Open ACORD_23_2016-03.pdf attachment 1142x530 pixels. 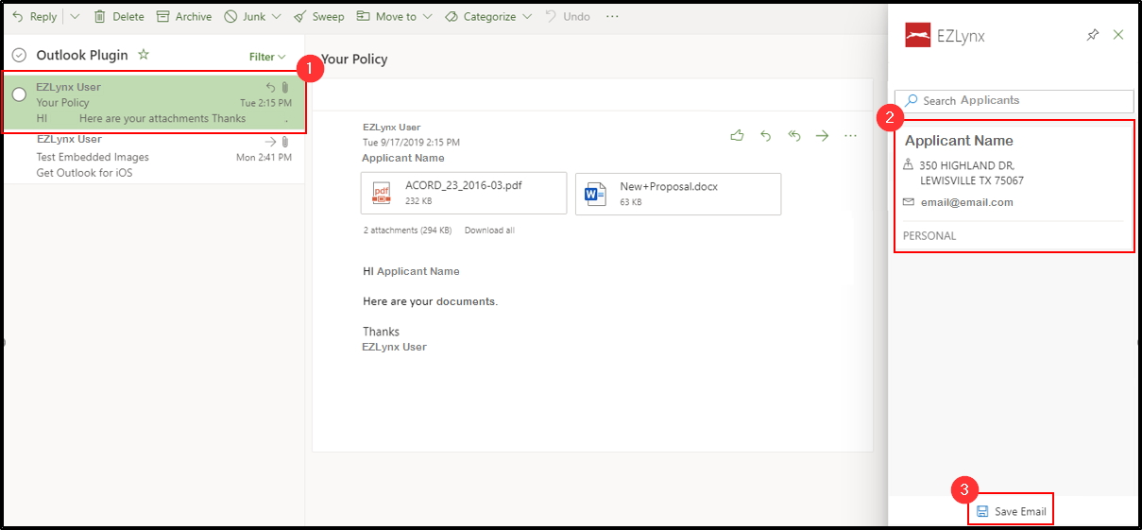click(x=464, y=194)
